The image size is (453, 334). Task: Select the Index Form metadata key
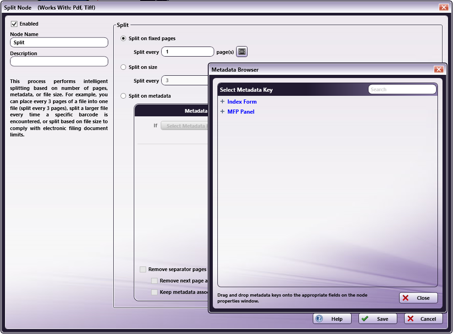tap(242, 102)
